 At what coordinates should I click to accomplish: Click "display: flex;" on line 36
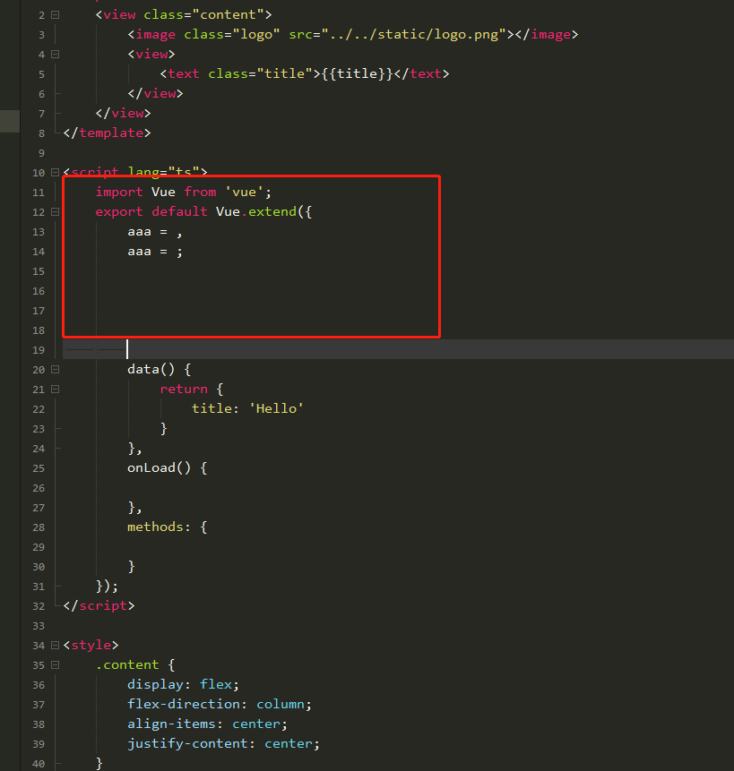[x=183, y=684]
